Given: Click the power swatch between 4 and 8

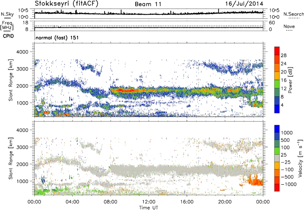Looking at the screenshot, I should click(x=277, y=101).
